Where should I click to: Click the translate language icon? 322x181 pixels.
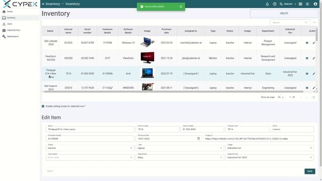[281, 4]
